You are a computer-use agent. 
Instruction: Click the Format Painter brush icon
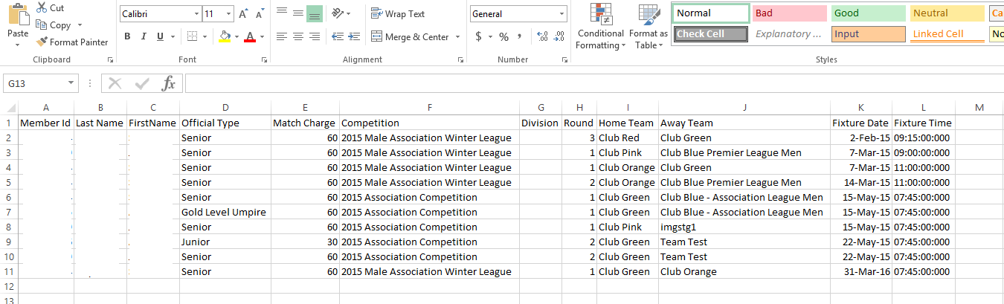(x=42, y=42)
